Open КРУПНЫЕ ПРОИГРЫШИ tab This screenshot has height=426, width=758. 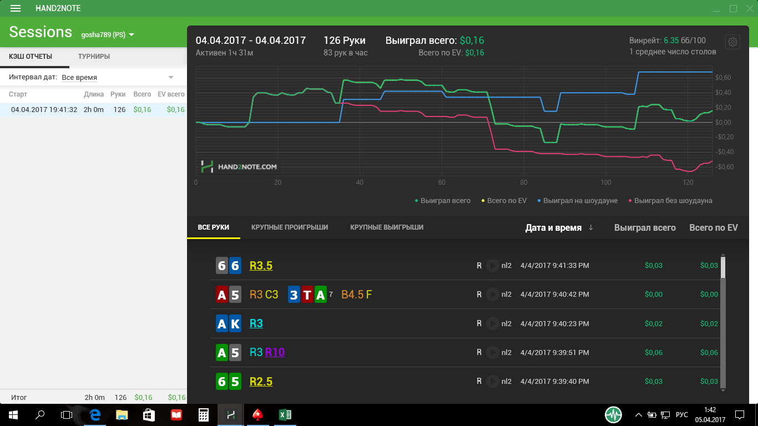pyautogui.click(x=290, y=227)
